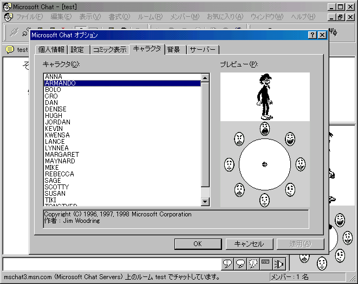The width and height of the screenshot is (358, 284).
Task: Click the Play Sound speaker button
Action: click(x=279, y=264)
